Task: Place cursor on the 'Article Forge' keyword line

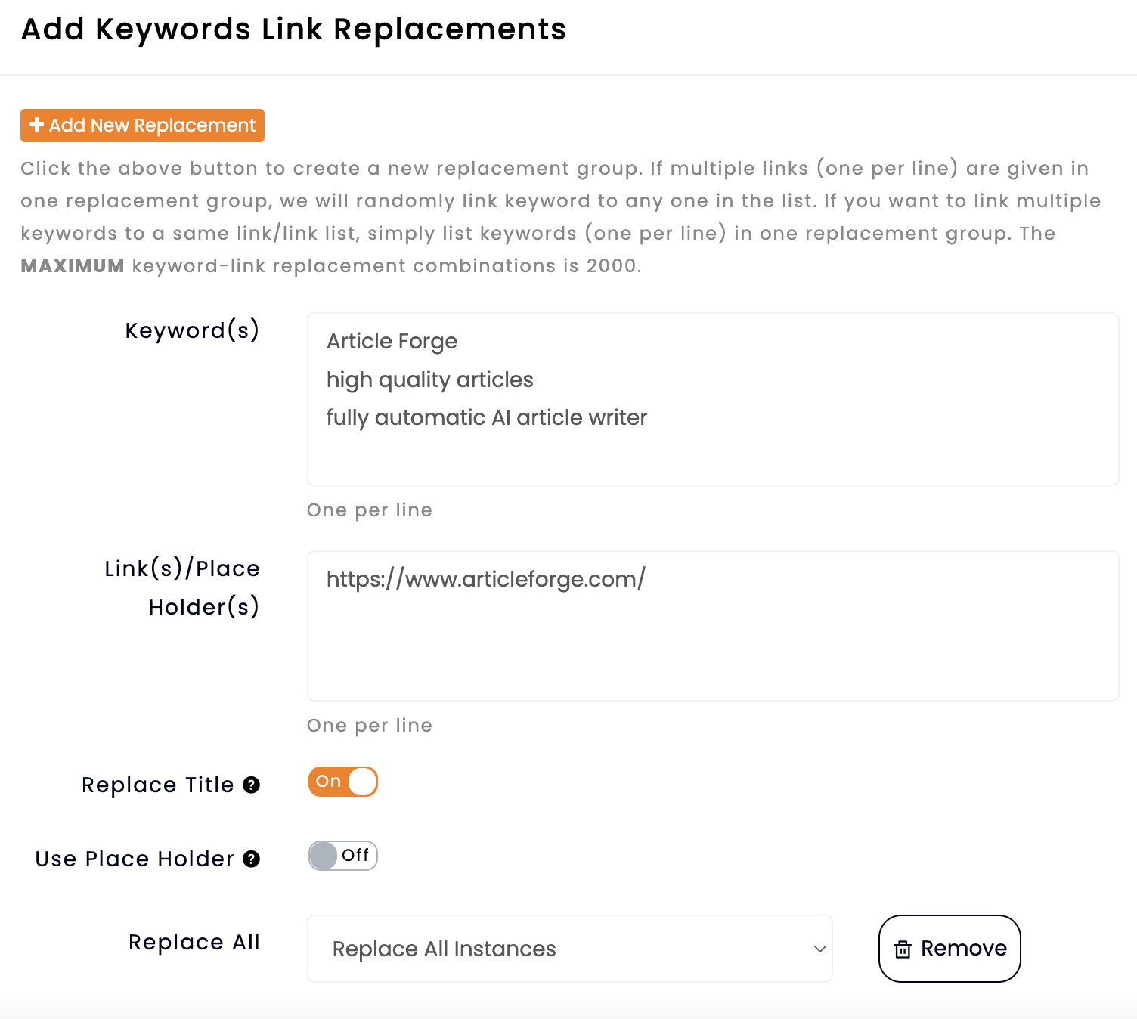Action: 392,342
